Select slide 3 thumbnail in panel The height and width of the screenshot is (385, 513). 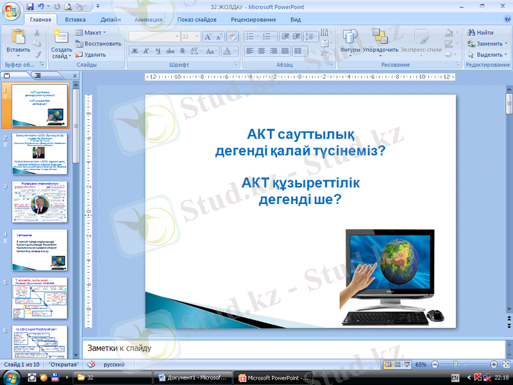tap(39, 201)
